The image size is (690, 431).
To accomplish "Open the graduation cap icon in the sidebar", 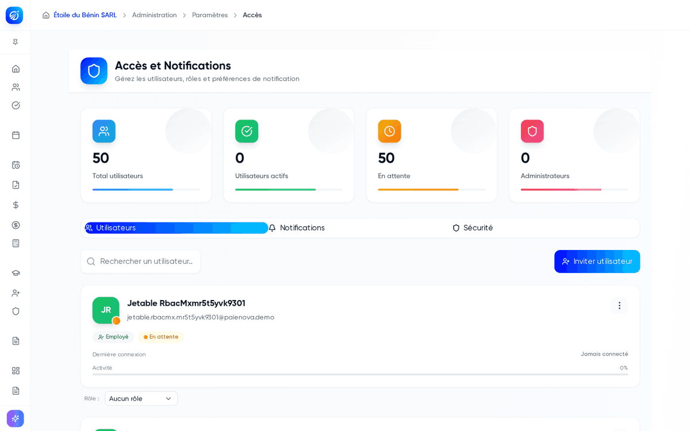I will coord(16,273).
